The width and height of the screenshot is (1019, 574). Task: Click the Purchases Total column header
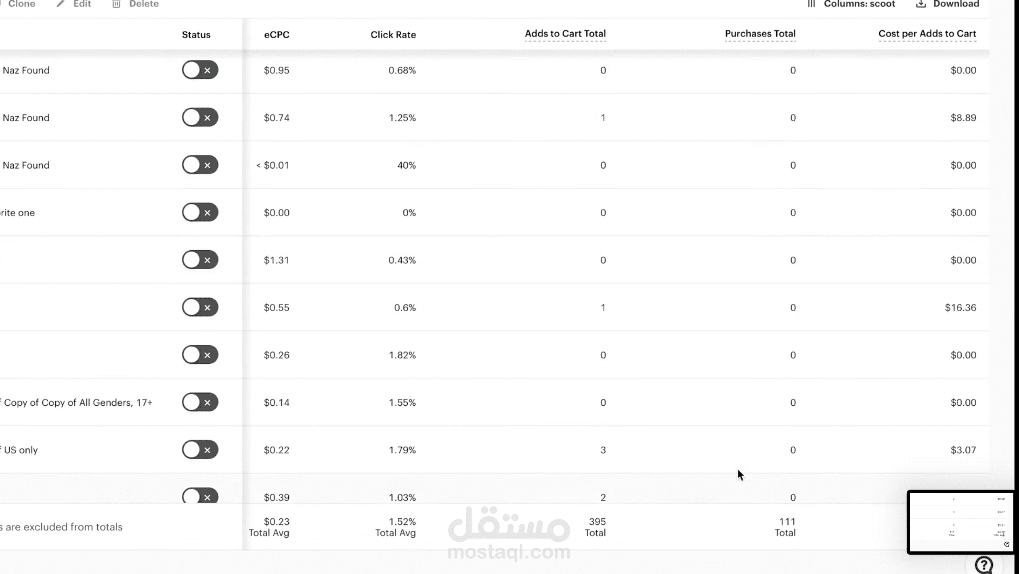click(x=760, y=34)
